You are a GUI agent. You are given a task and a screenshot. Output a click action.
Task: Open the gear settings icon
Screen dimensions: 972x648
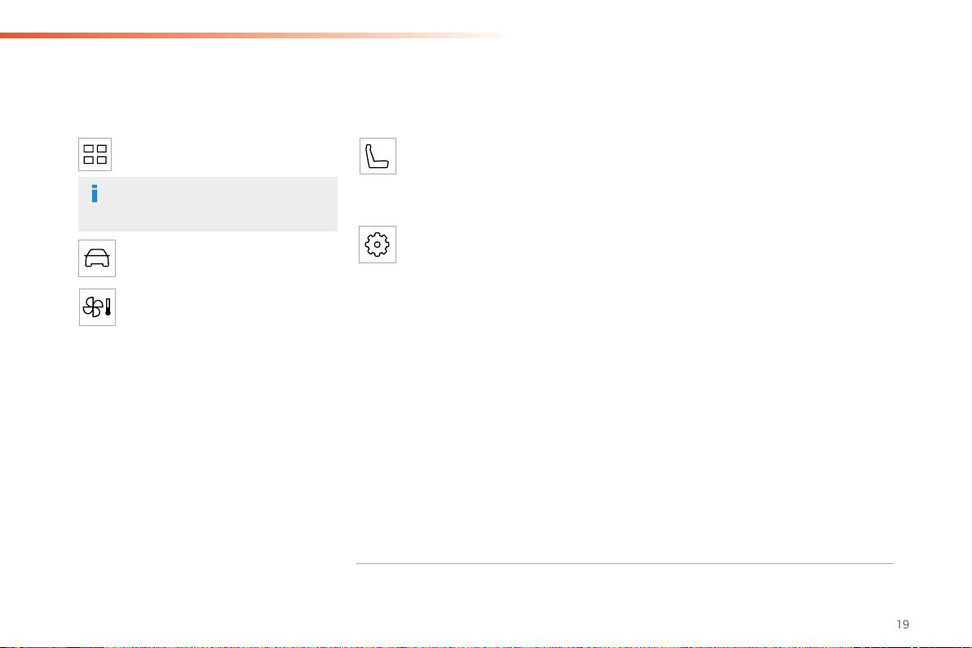(x=378, y=245)
